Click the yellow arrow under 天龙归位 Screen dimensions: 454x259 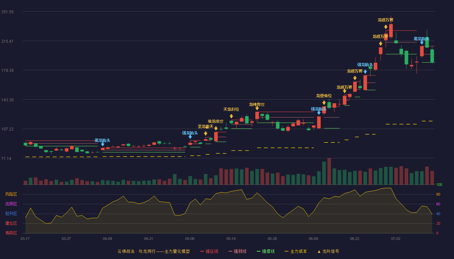pyautogui.click(x=231, y=116)
